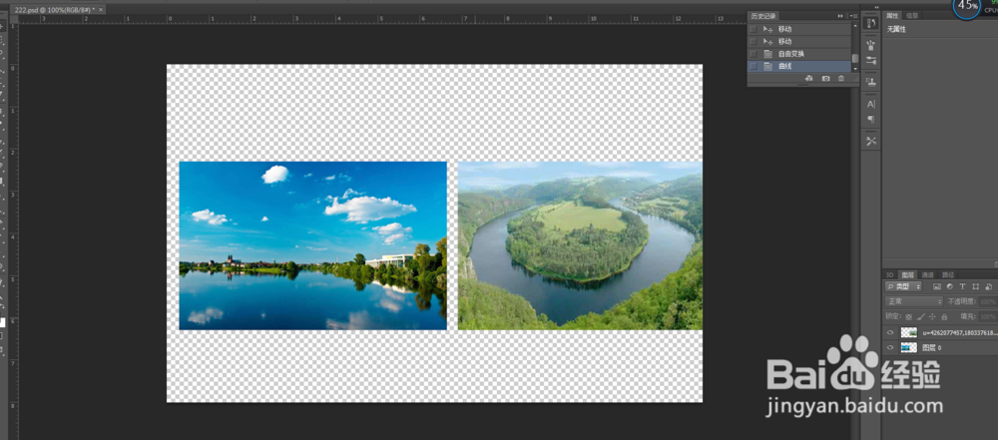Hide 图层 0 using its eye icon
Image resolution: width=998 pixels, height=440 pixels.
[x=890, y=347]
